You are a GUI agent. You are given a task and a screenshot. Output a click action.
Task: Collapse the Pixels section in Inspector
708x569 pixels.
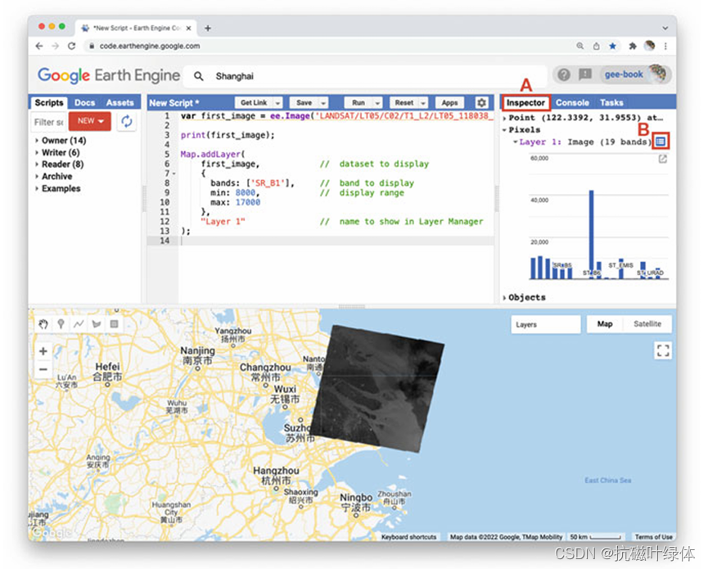(x=504, y=130)
